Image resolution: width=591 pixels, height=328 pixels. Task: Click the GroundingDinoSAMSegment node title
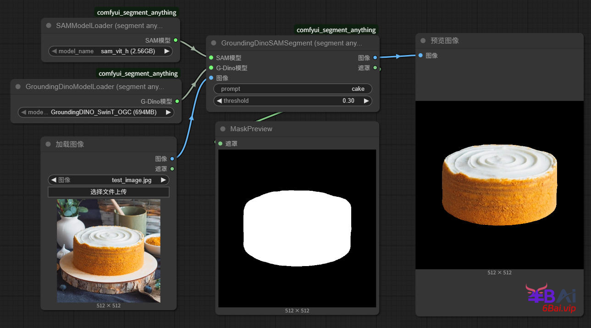click(x=291, y=43)
